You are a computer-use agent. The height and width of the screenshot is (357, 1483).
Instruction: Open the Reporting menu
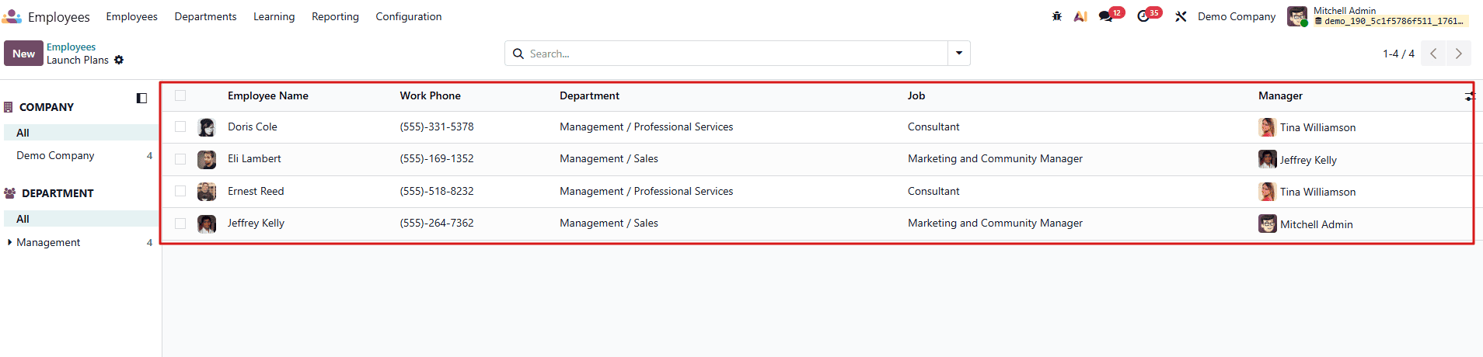[x=335, y=16]
